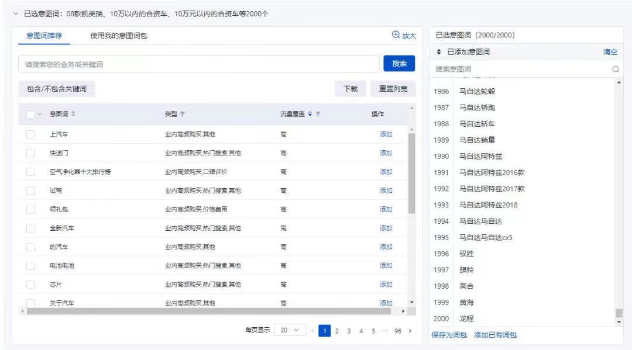Go to next page arrow
Image resolution: width=632 pixels, height=350 pixels.
point(410,331)
